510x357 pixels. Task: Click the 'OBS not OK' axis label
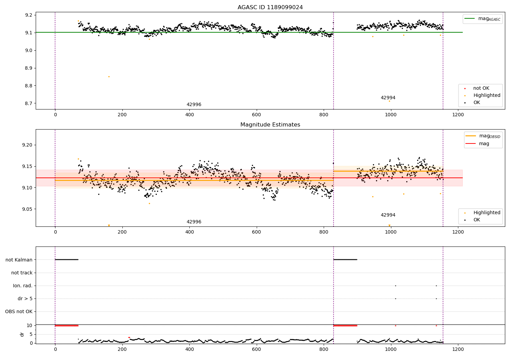tap(19, 311)
